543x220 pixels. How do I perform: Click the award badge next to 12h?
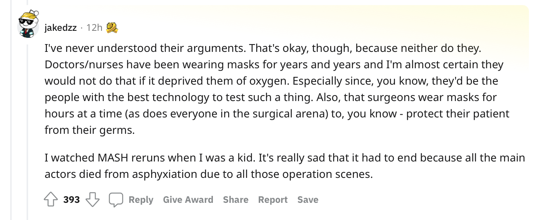113,27
